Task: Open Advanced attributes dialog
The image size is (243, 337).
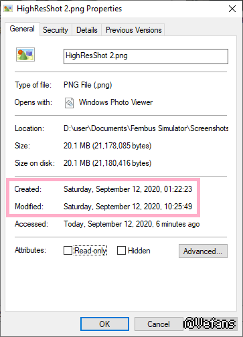Action: pyautogui.click(x=203, y=251)
